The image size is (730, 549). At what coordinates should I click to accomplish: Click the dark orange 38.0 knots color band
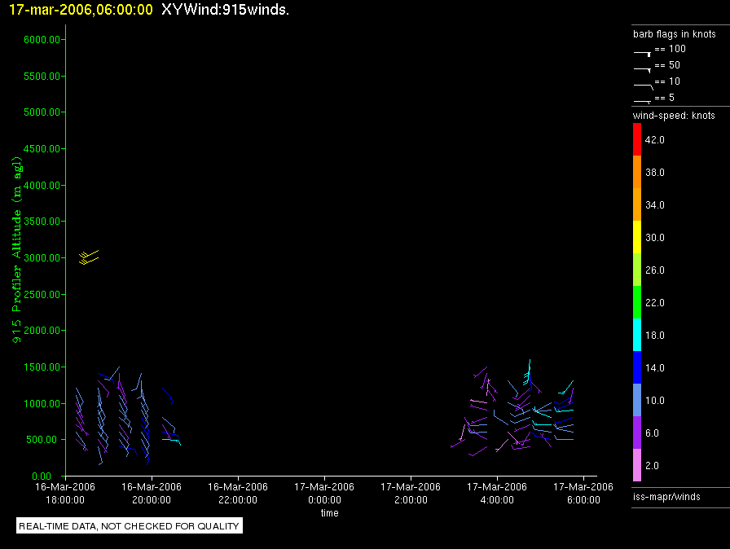pyautogui.click(x=637, y=172)
